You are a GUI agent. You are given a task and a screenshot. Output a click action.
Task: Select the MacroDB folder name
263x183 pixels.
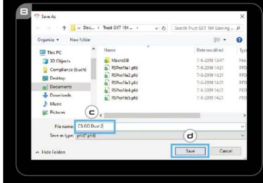[x=120, y=60]
